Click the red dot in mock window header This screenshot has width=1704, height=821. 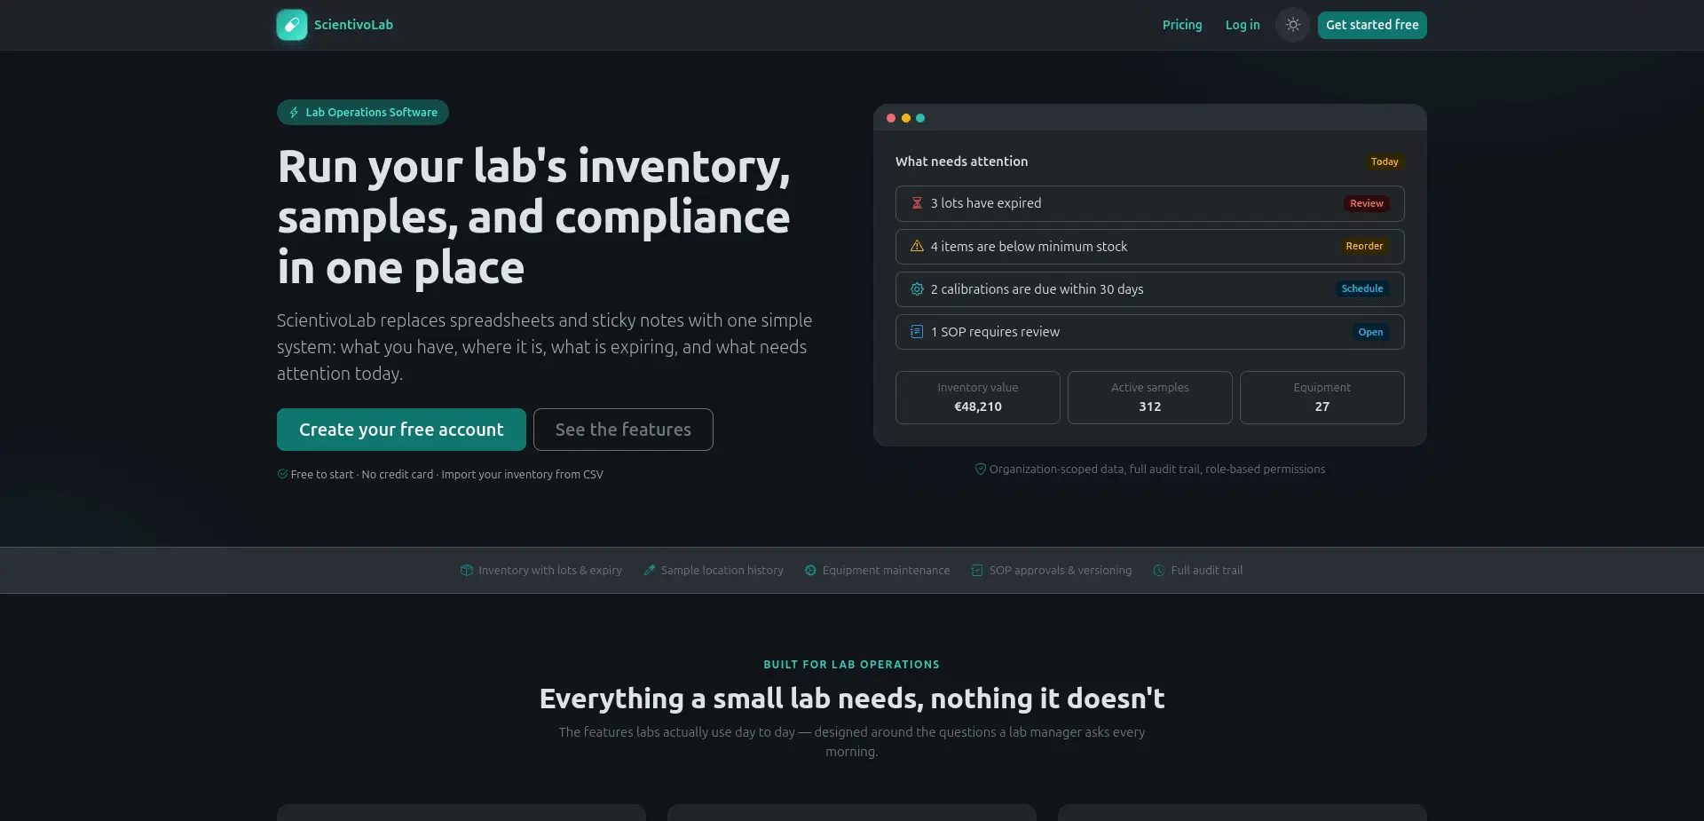(891, 118)
